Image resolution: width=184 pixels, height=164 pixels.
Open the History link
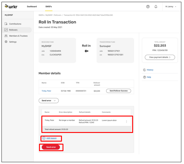(x=150, y=70)
